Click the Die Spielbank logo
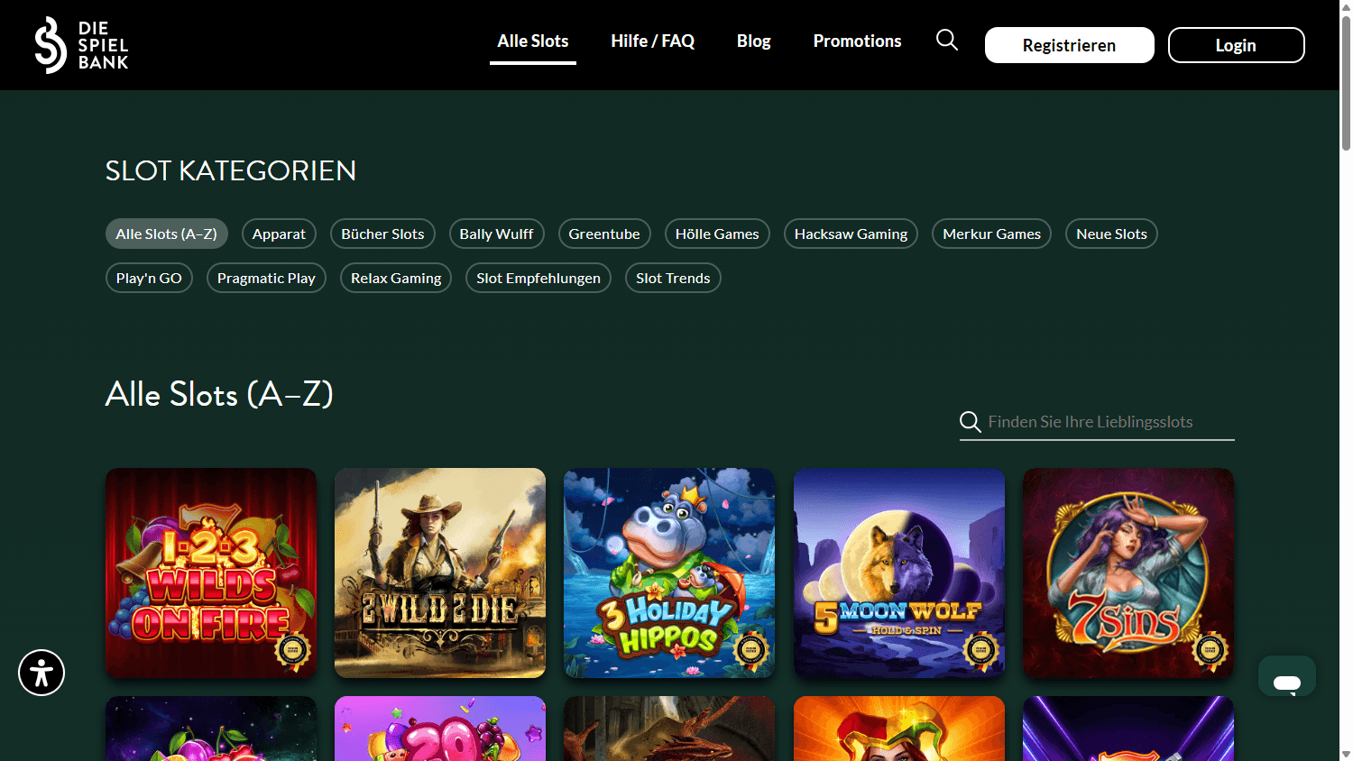1353x761 pixels. point(81,45)
